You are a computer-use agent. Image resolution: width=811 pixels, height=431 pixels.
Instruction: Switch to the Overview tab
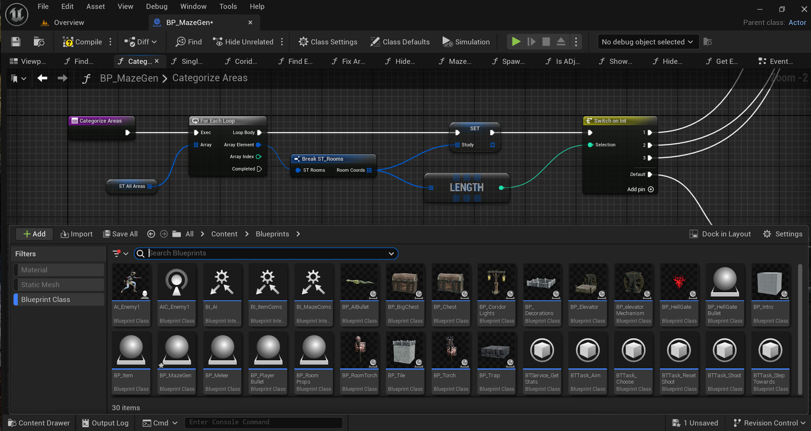pyautogui.click(x=69, y=22)
